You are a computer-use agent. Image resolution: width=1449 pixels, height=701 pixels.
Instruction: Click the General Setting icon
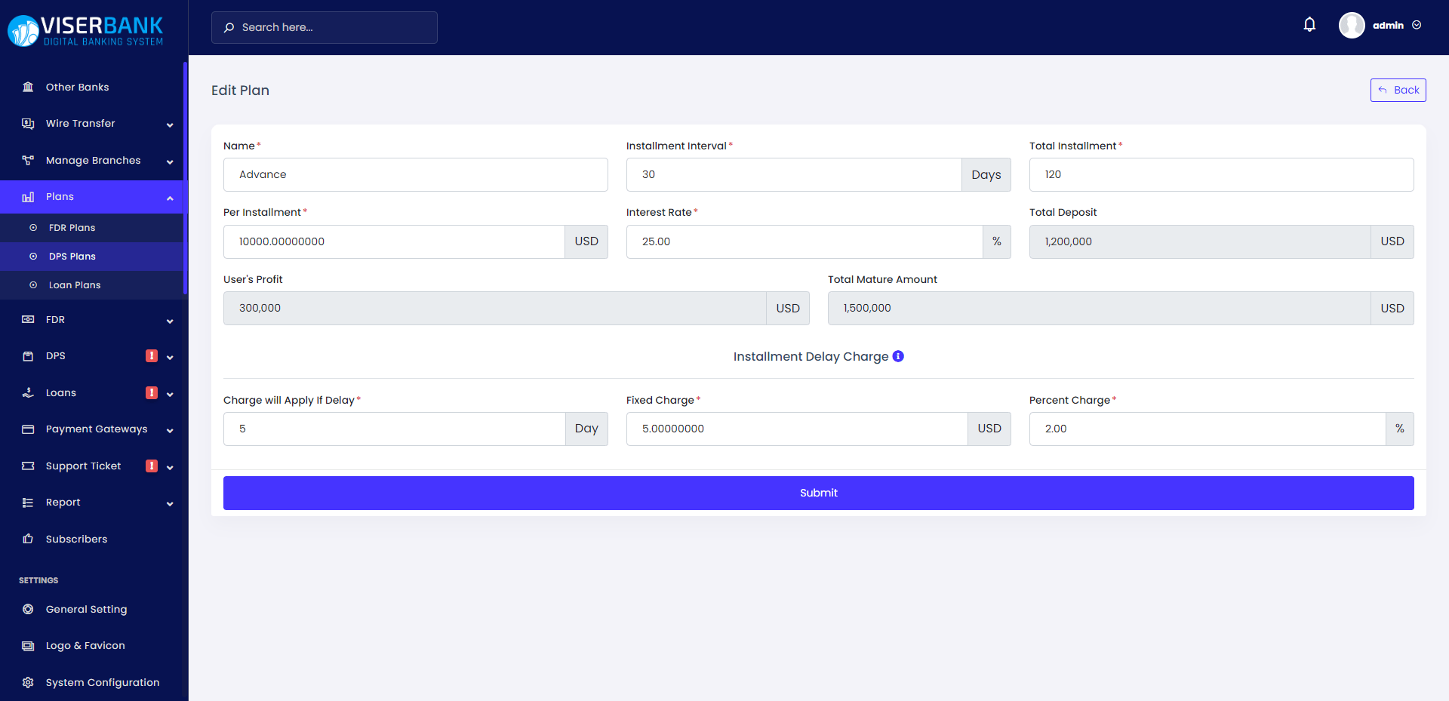click(x=28, y=609)
